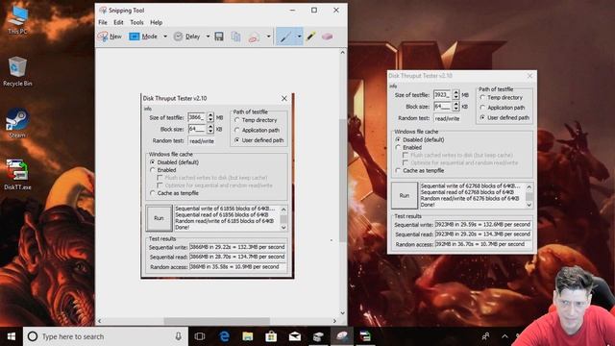Open Microsoft Store from taskbar
Image resolution: width=615 pixels, height=346 pixels.
point(271,336)
